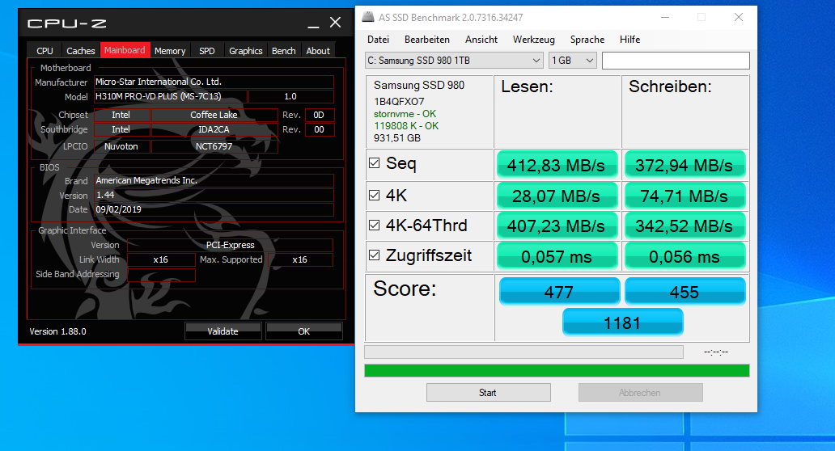The width and height of the screenshot is (835, 451).
Task: Minimize the AS SSD Benchmark window
Action: pos(665,18)
